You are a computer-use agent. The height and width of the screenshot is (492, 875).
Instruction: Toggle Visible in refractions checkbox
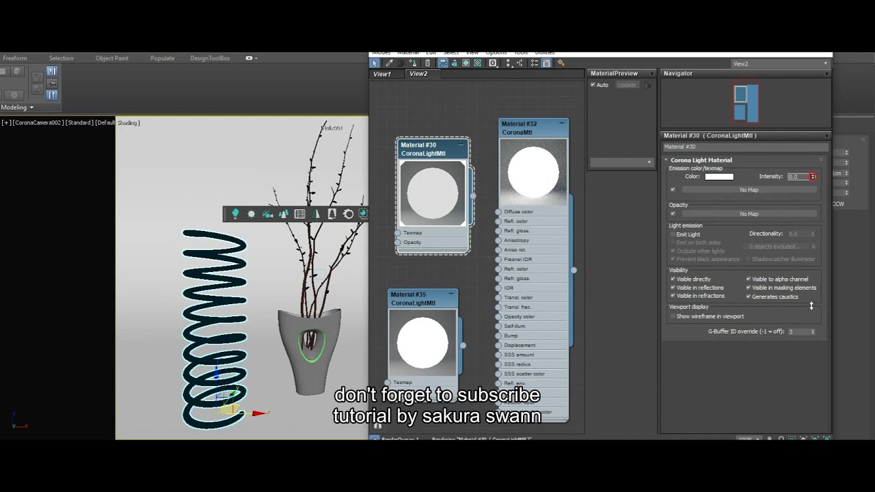pyautogui.click(x=673, y=296)
